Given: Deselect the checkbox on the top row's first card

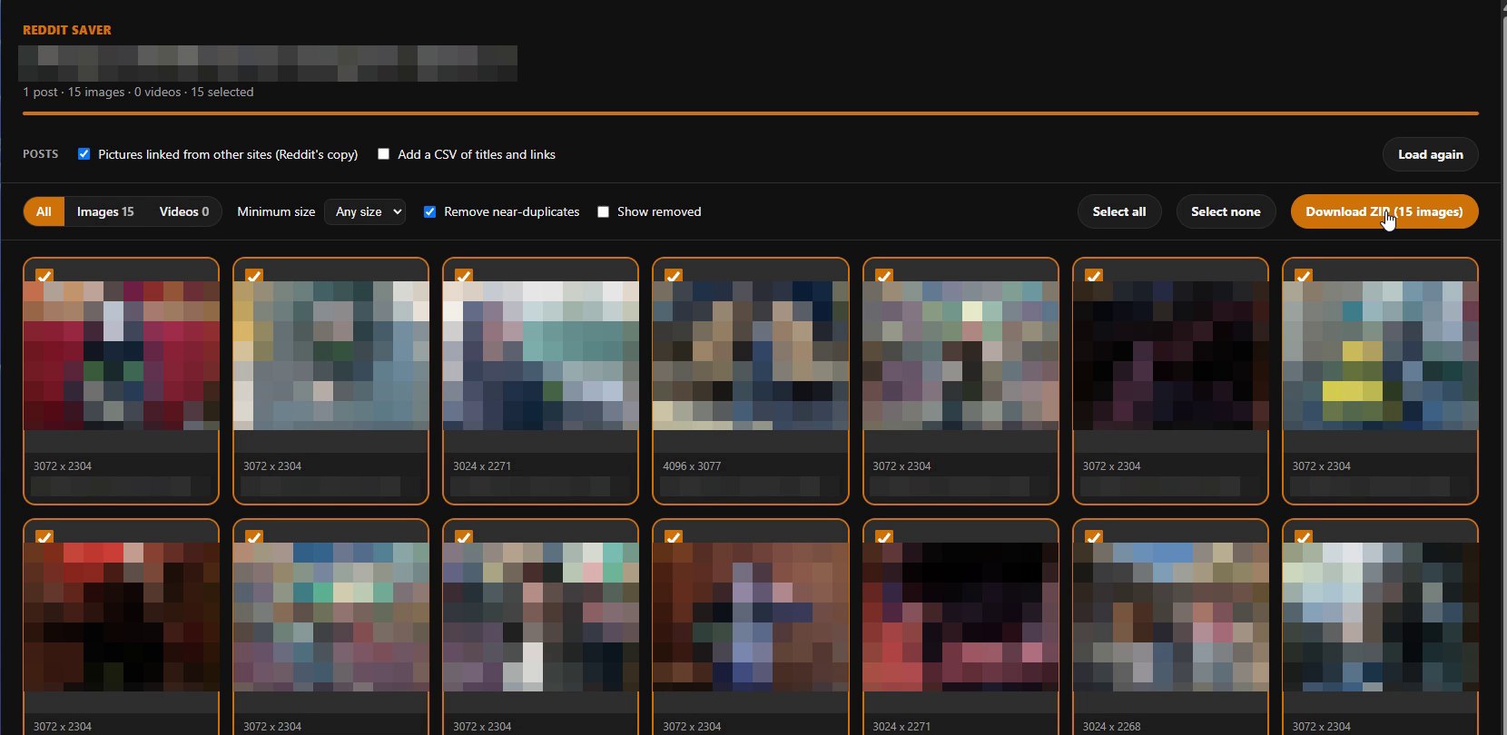Looking at the screenshot, I should pyautogui.click(x=44, y=276).
